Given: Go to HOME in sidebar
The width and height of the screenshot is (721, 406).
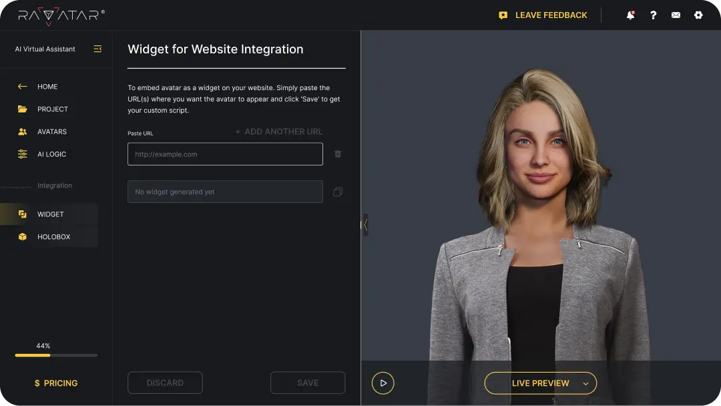Looking at the screenshot, I should pos(47,86).
